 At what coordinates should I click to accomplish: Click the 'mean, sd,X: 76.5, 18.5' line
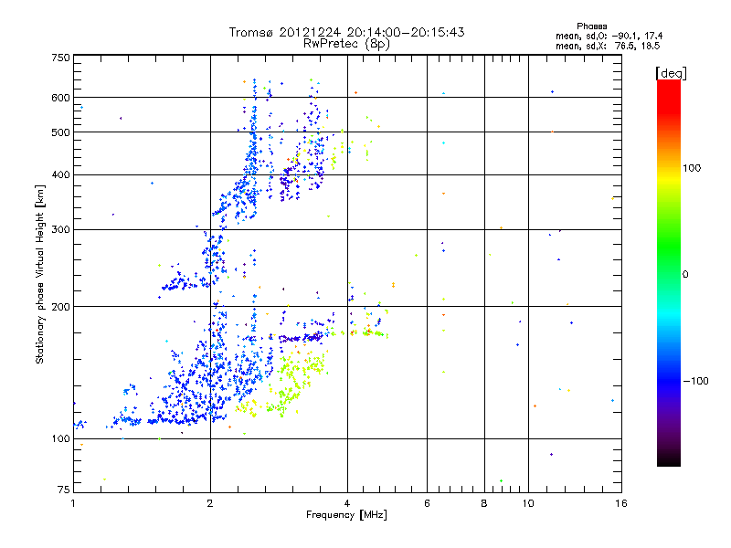coord(608,47)
